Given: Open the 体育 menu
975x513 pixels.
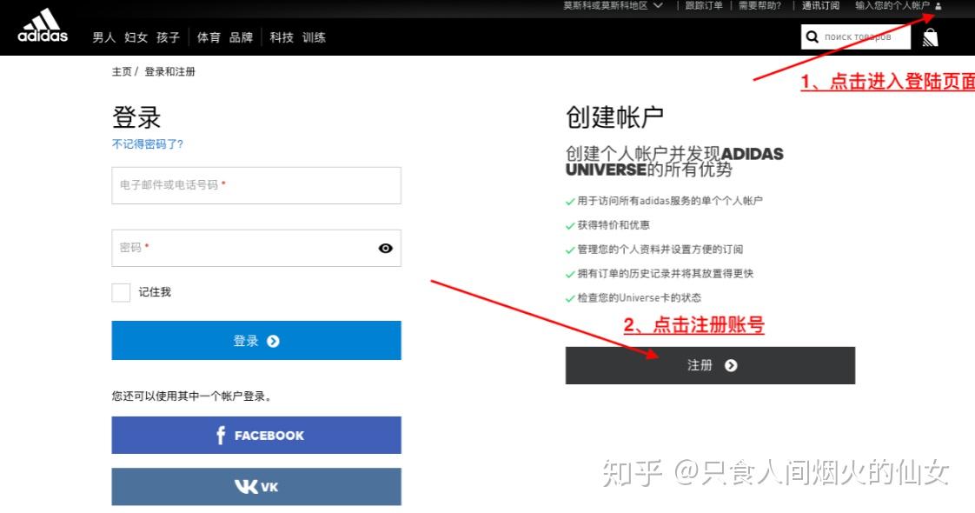Looking at the screenshot, I should click(x=209, y=37).
